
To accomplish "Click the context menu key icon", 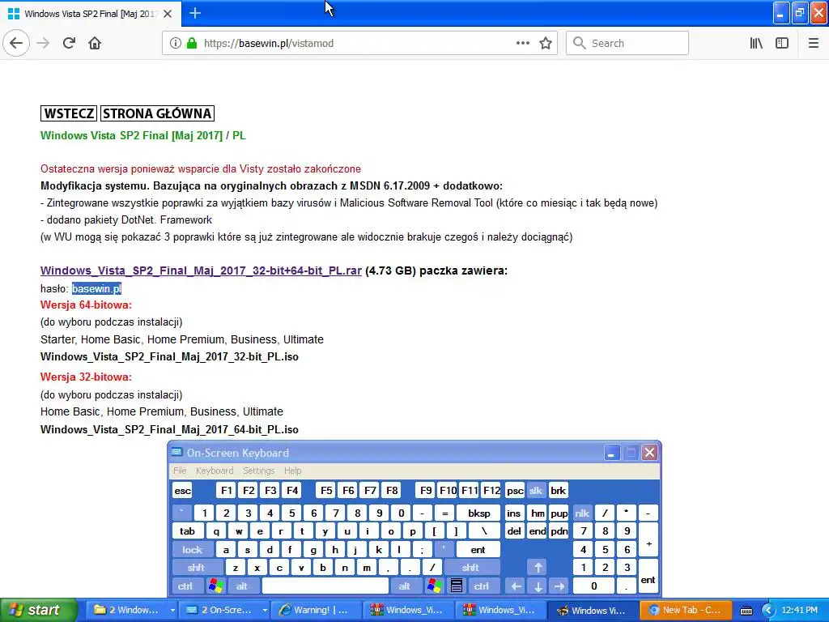I will pyautogui.click(x=457, y=586).
